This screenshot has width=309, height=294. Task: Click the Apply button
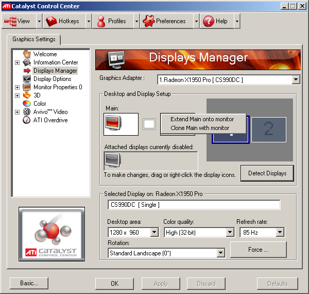(161, 284)
